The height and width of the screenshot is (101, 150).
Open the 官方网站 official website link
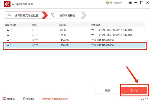[11, 99]
